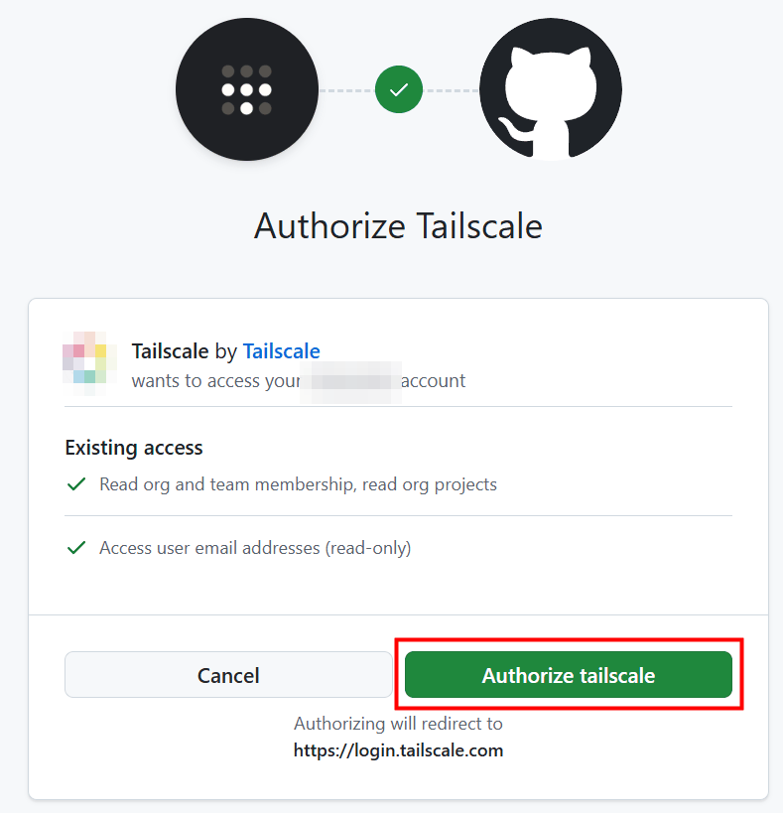
Task: Click dashed line between checkmark and GitHub logo
Action: [x=451, y=90]
